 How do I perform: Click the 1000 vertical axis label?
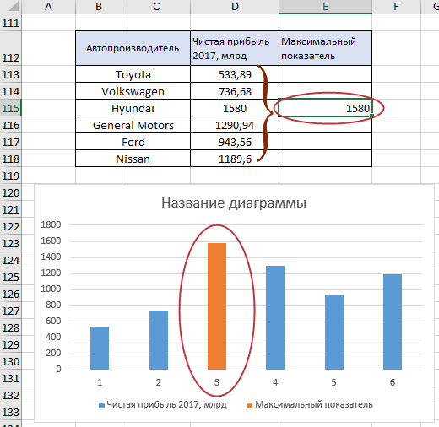(x=51, y=289)
